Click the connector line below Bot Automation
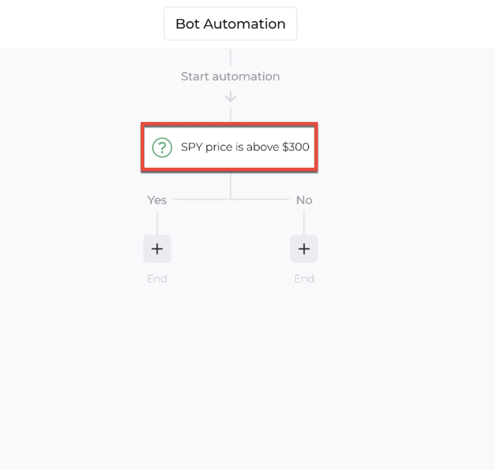 tap(231, 57)
